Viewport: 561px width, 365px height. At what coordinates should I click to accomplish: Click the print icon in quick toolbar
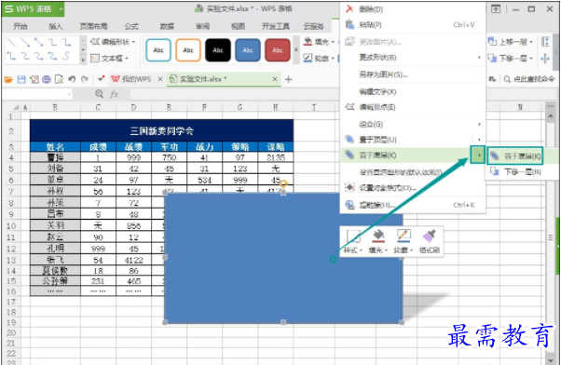tap(47, 79)
